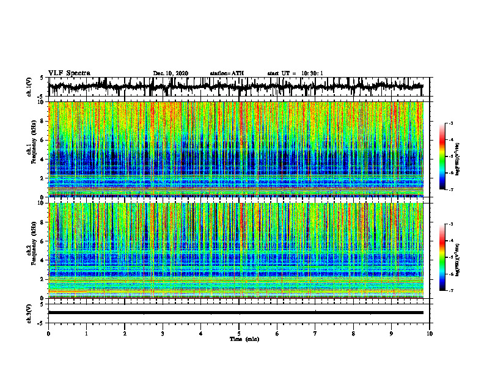484x374 pixels.
Task: Click the ch.3 flat voltage trace
Action: point(236,313)
